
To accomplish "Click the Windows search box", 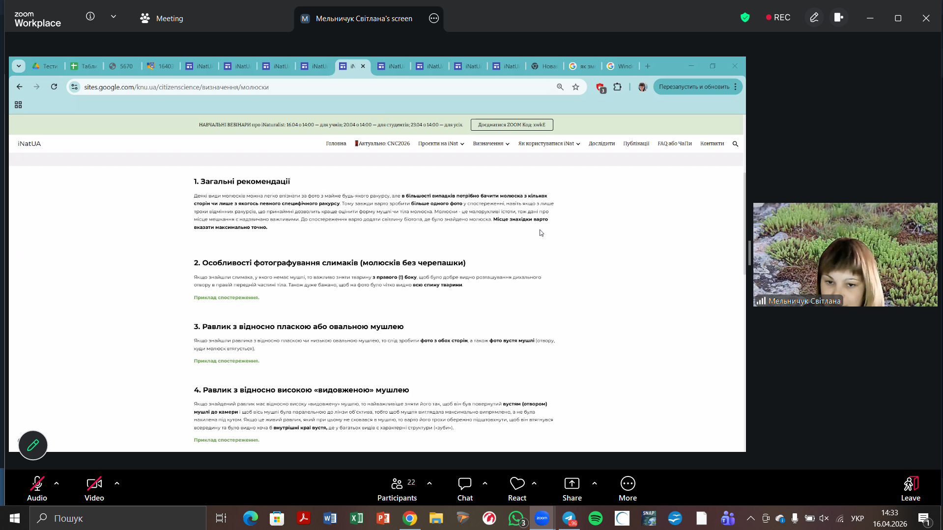I will point(118,518).
